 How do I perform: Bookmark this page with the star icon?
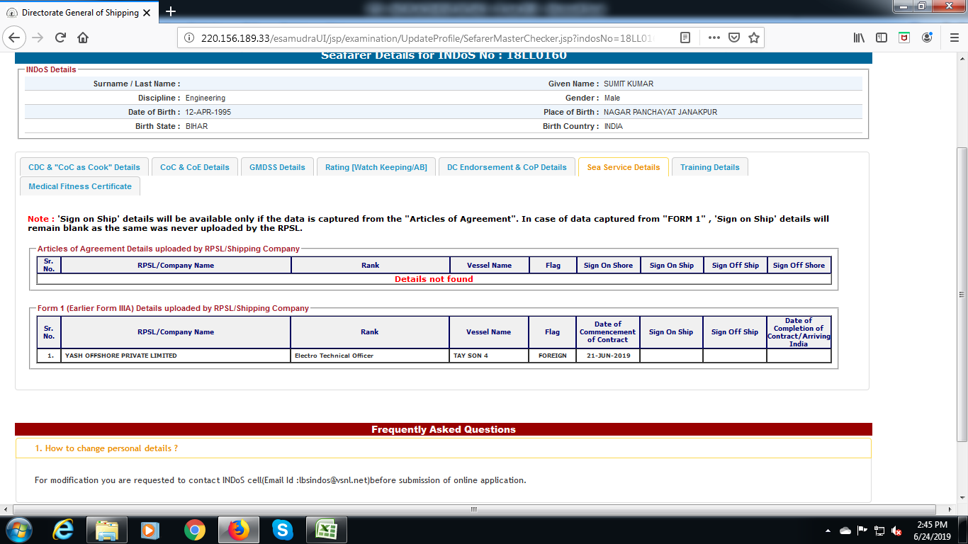[754, 38]
